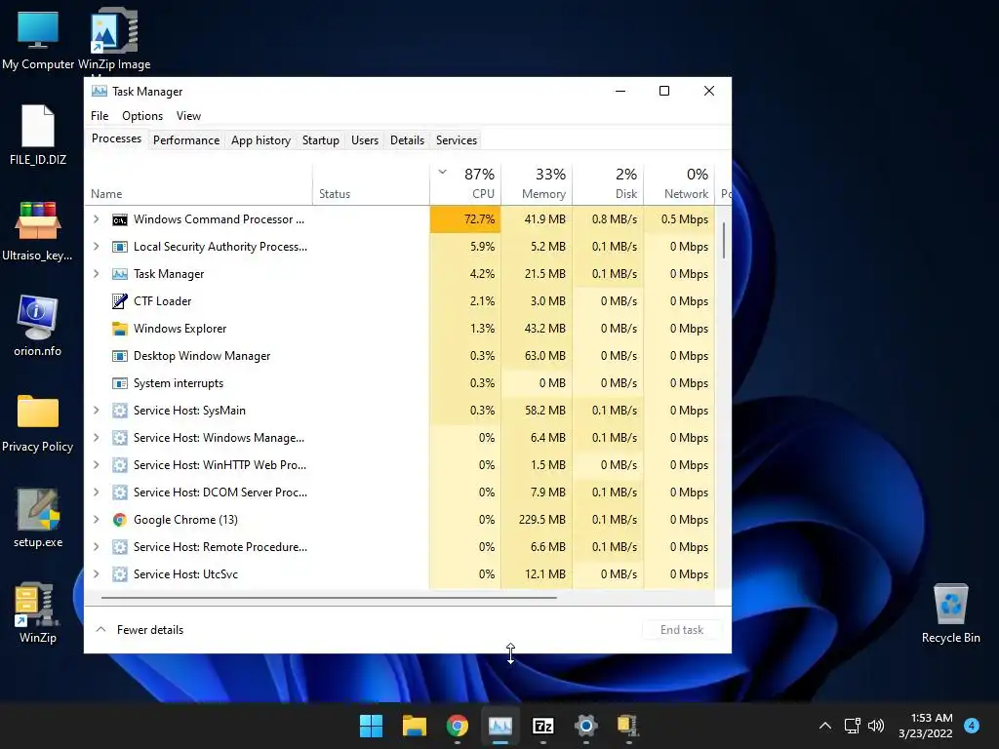Select the Privacy Policy folder on desktop
The height and width of the screenshot is (749, 999).
[x=38, y=423]
